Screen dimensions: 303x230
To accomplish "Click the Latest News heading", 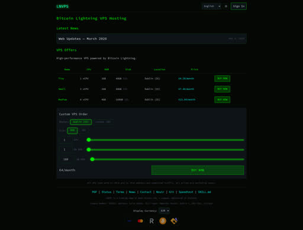I will point(67,28).
